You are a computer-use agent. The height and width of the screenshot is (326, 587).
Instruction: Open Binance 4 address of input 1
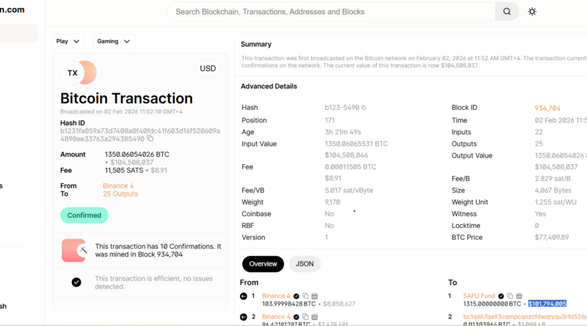(276, 296)
